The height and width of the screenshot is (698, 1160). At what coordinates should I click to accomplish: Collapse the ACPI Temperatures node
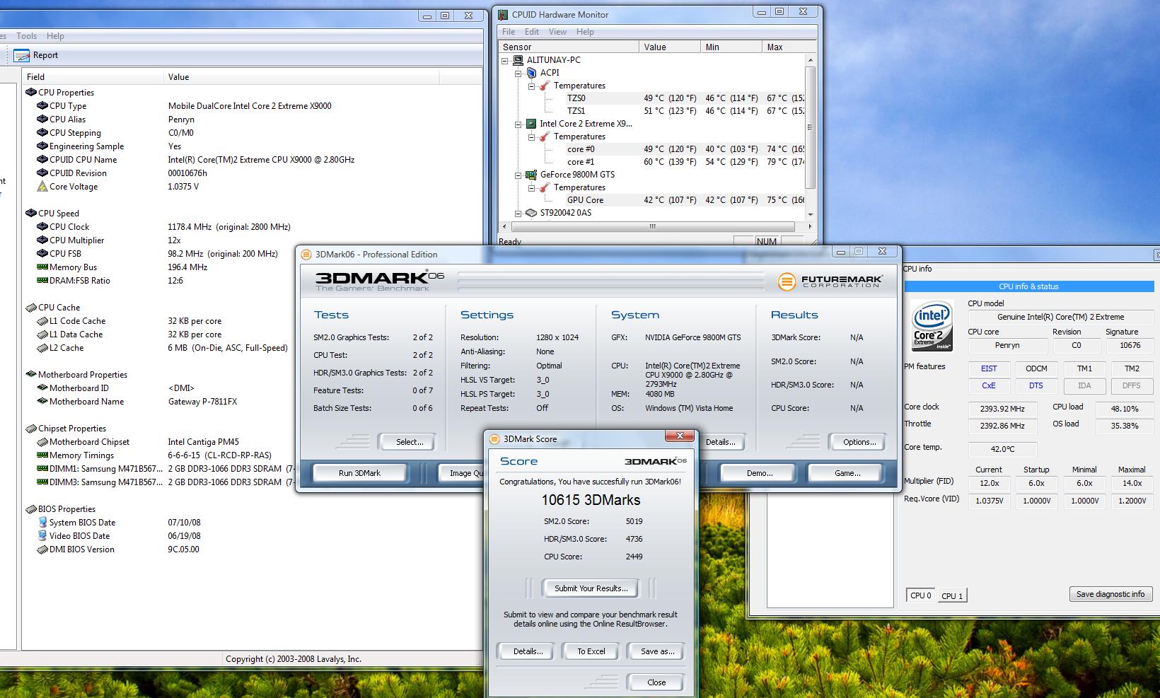532,86
